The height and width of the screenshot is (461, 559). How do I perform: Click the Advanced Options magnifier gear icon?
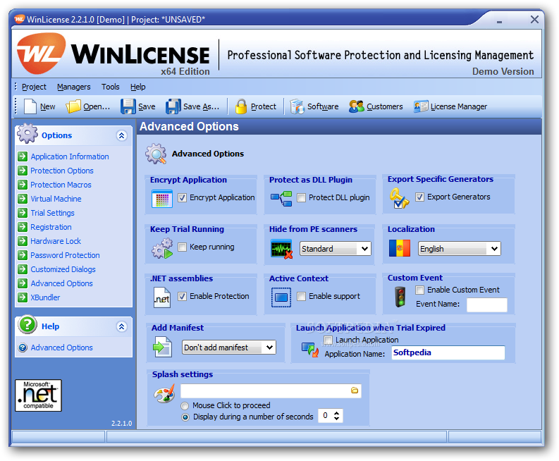pos(156,154)
